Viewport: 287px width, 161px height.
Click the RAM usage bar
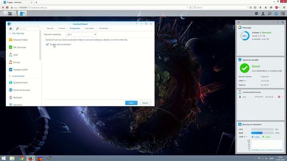coord(262,133)
